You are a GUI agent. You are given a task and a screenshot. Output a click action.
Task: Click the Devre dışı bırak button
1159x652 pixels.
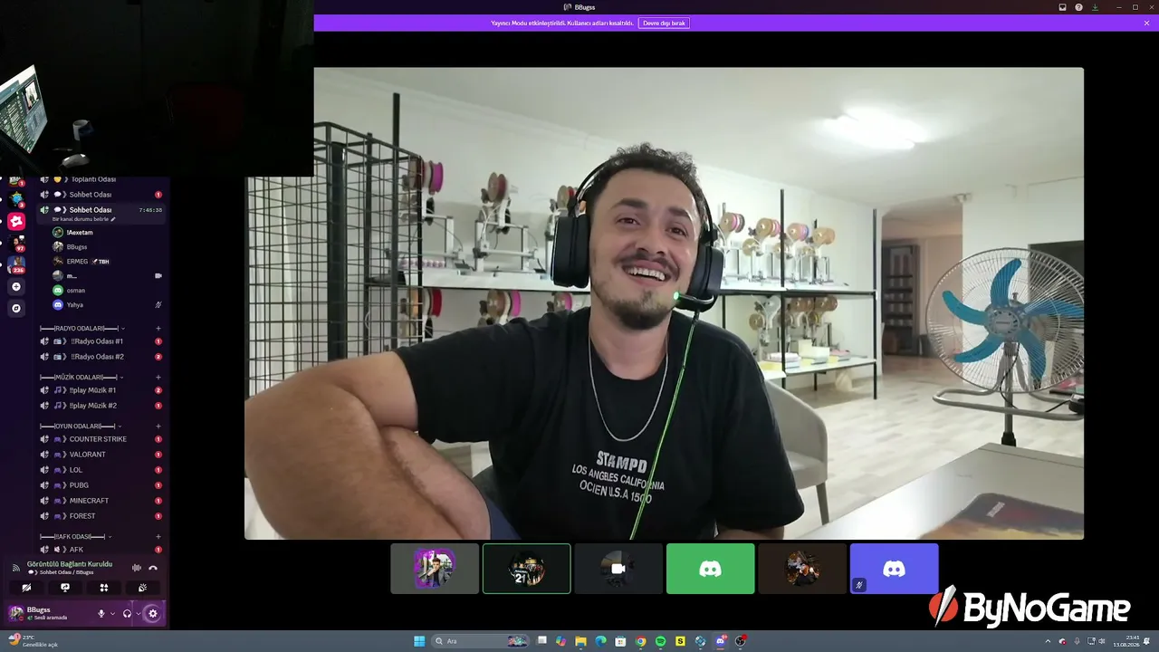(x=664, y=23)
